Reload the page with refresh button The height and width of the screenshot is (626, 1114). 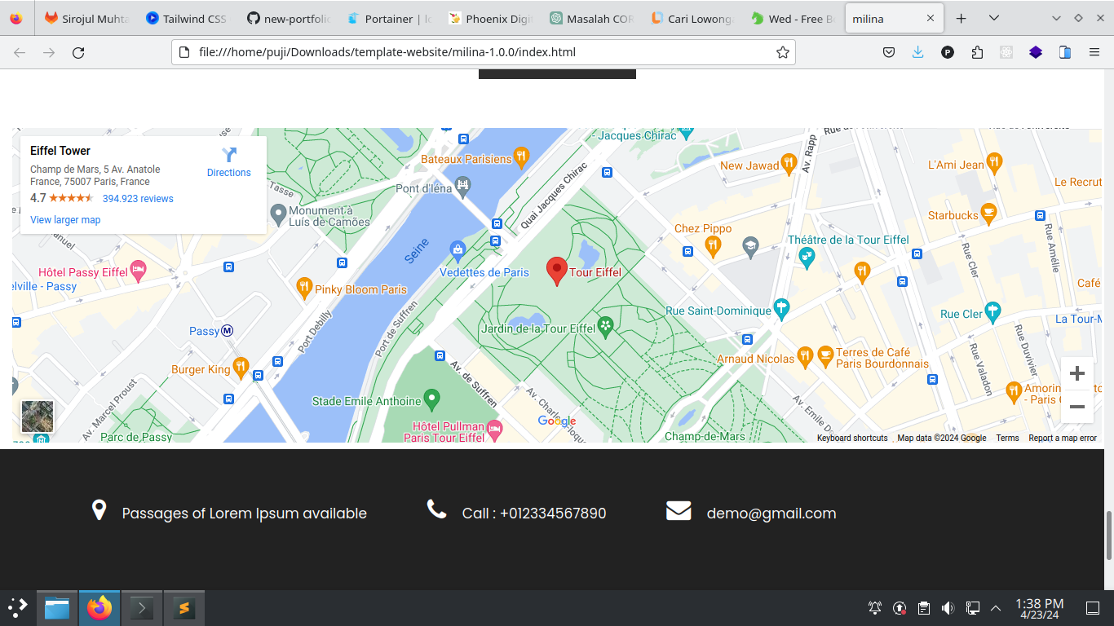coord(78,52)
